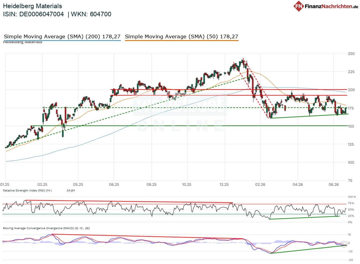Select the RSI value 34,84

[70, 191]
